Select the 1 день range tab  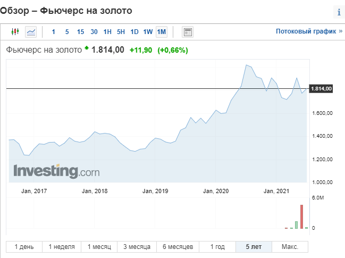24,247
